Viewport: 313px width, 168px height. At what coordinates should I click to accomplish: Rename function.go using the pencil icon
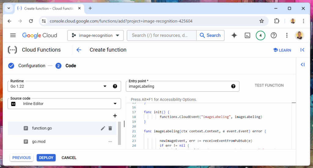tap(103, 128)
